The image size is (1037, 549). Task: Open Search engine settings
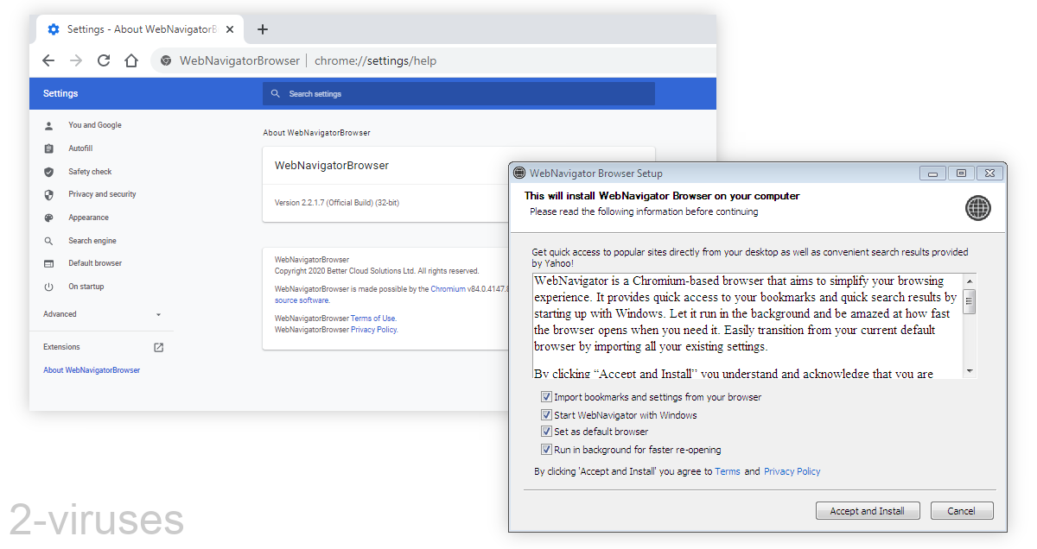click(92, 241)
